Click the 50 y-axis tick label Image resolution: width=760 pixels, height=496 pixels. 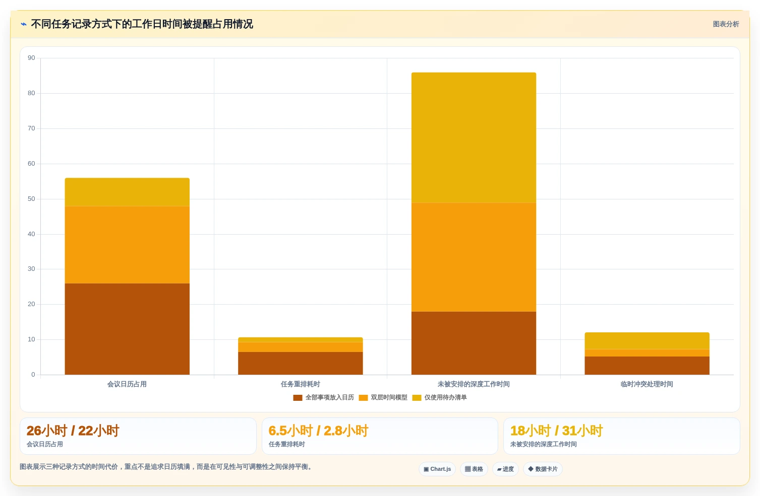(31, 199)
